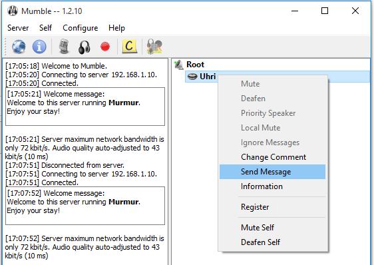This screenshot has width=374, height=265.
Task: Maximize the Mumble window
Action: click(325, 11)
